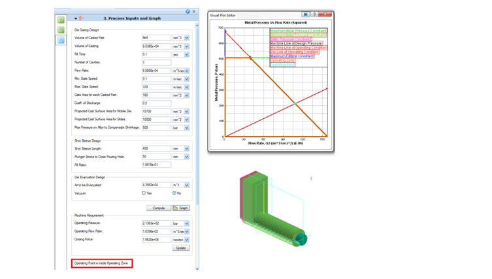
Task: Click the Number of Cavities field
Action: pyautogui.click(x=156, y=63)
